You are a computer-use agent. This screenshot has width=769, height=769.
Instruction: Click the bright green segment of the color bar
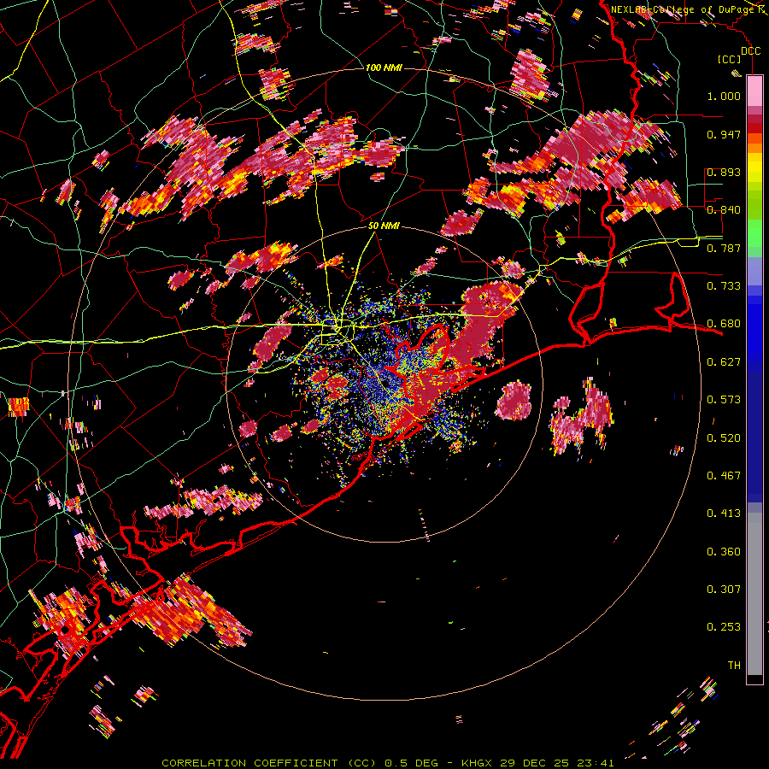pos(754,233)
